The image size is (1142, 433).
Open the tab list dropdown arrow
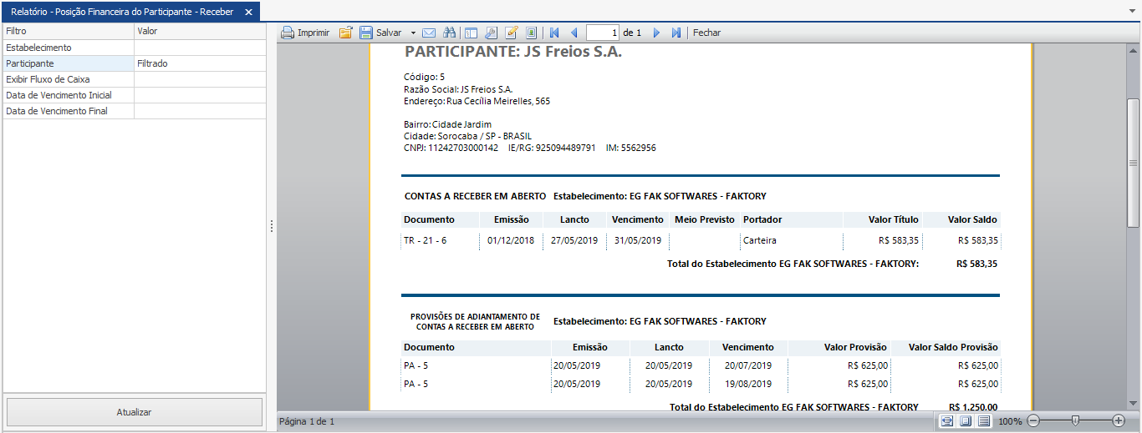(1132, 12)
